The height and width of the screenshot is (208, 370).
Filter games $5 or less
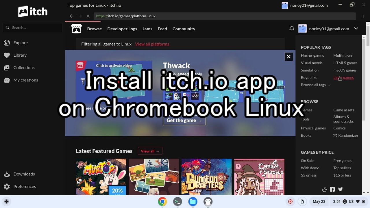pos(309,175)
